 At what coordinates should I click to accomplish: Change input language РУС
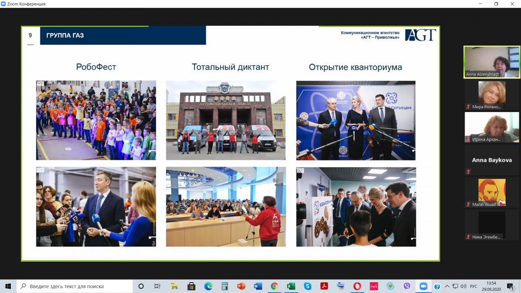(x=474, y=286)
